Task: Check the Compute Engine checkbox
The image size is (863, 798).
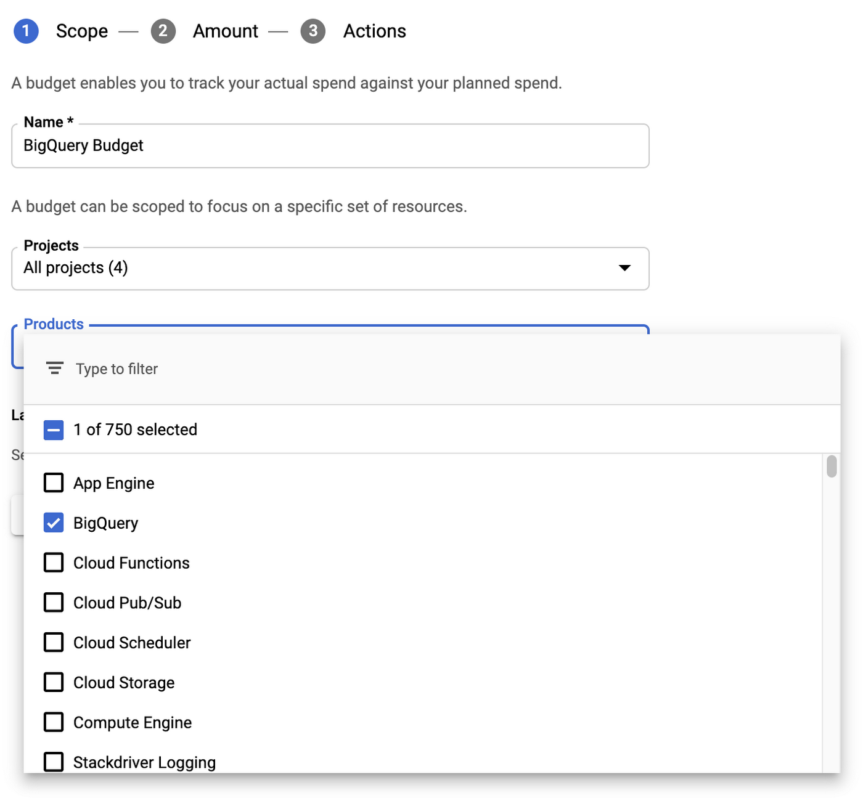Action: [x=54, y=722]
